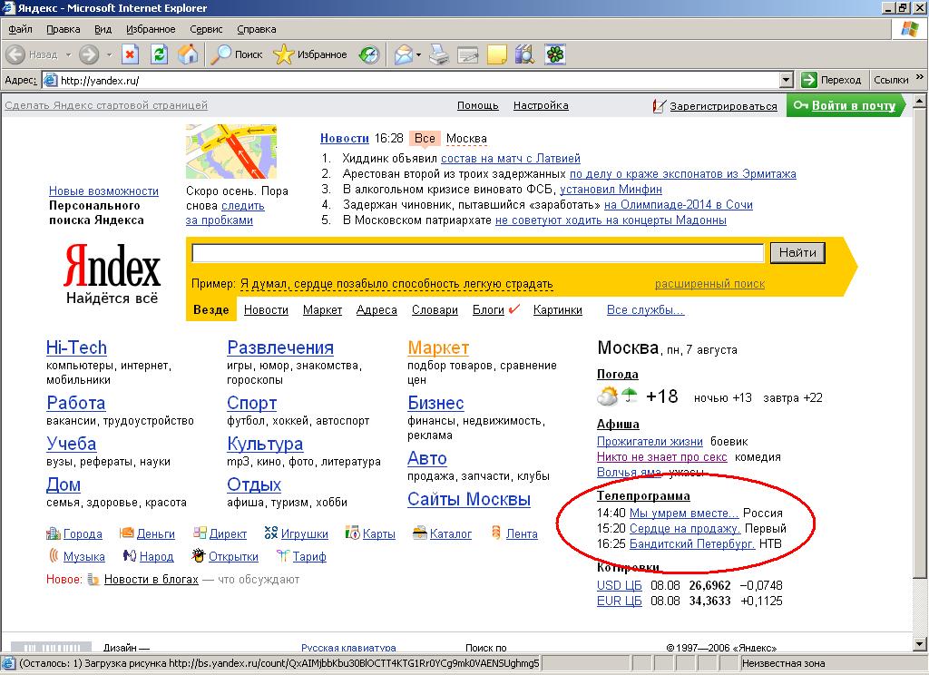
Task: Open the Сервис menu
Action: click(x=206, y=29)
